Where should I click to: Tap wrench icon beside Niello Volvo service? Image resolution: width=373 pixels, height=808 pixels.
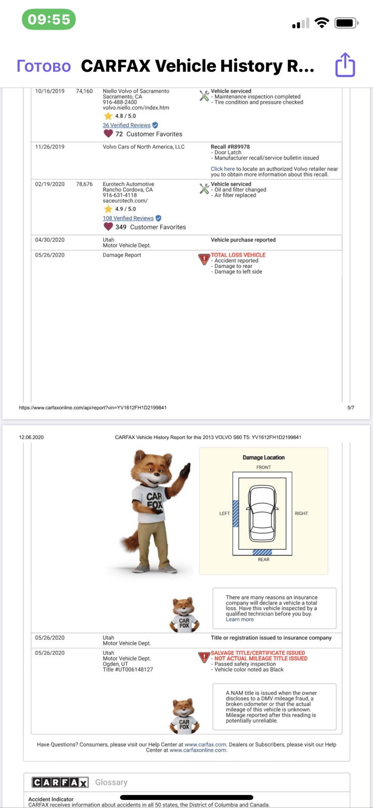(204, 95)
